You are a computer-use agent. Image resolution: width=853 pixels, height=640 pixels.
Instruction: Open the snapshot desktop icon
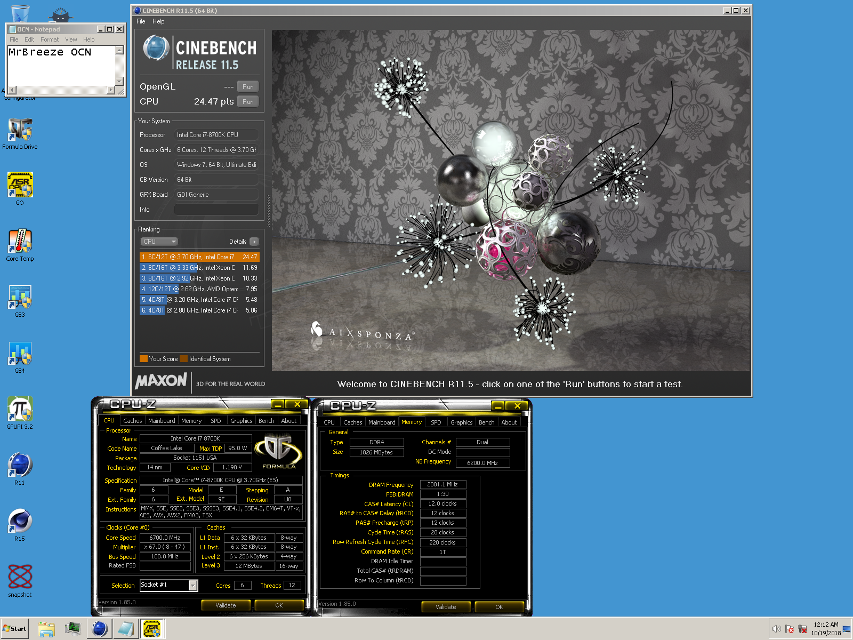[20, 580]
